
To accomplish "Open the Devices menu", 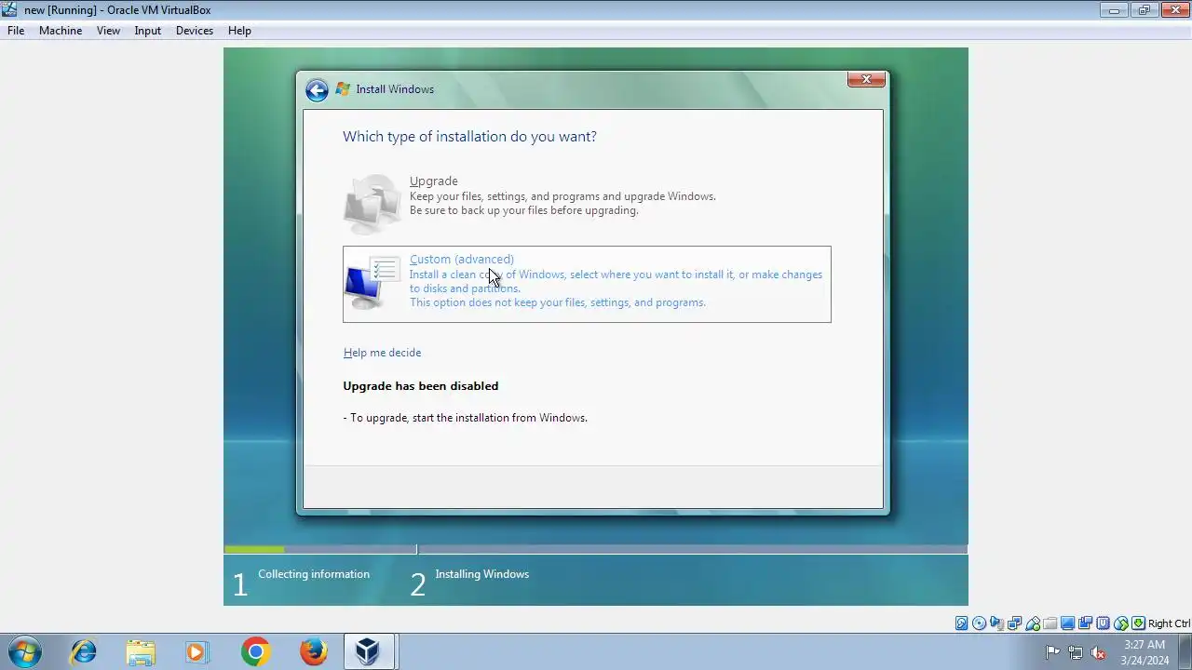I will 195,31.
